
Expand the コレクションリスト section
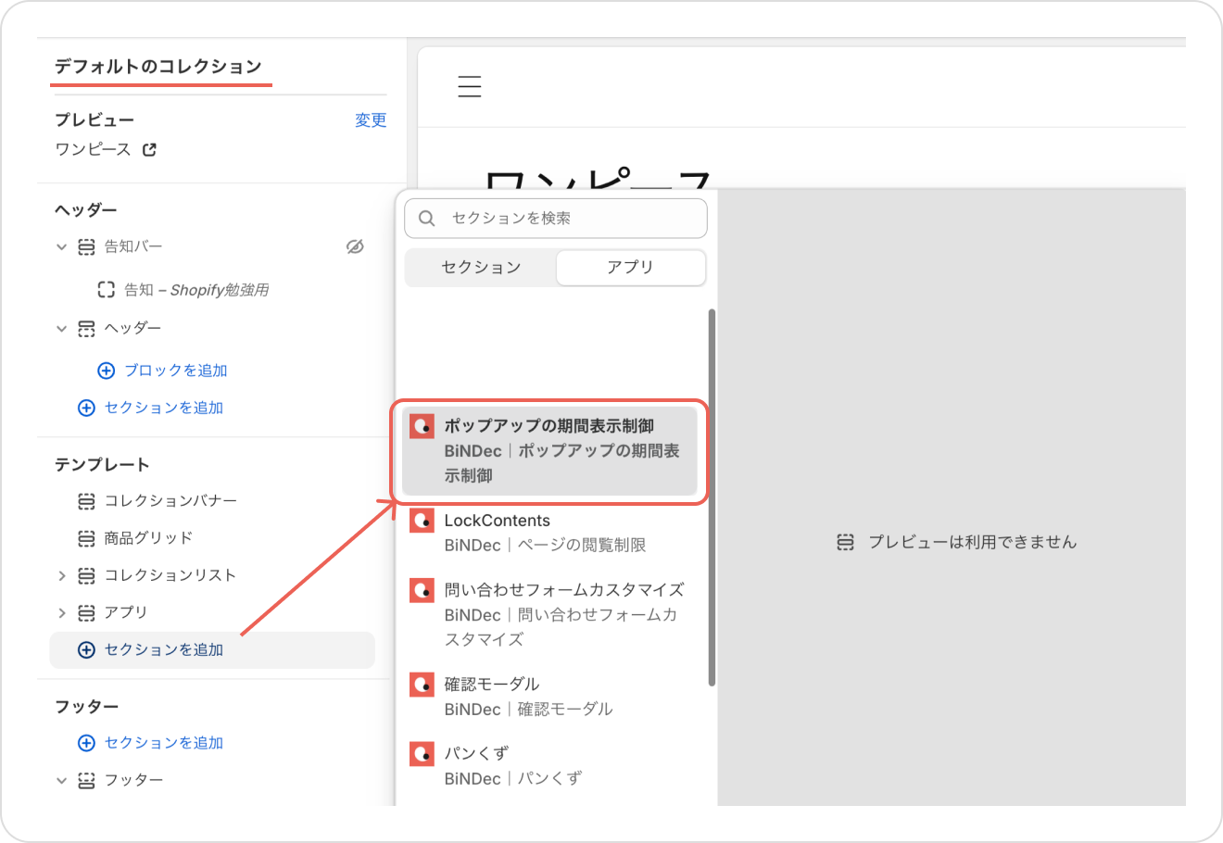coord(62,575)
